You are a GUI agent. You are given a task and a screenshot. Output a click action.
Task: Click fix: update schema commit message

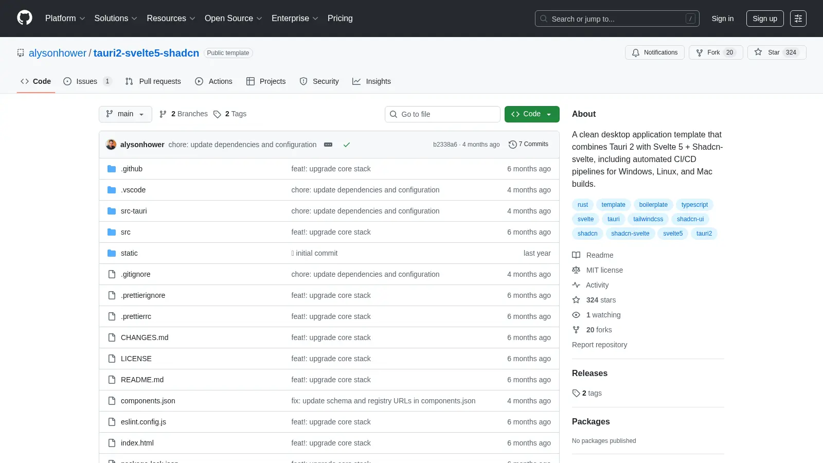383,401
